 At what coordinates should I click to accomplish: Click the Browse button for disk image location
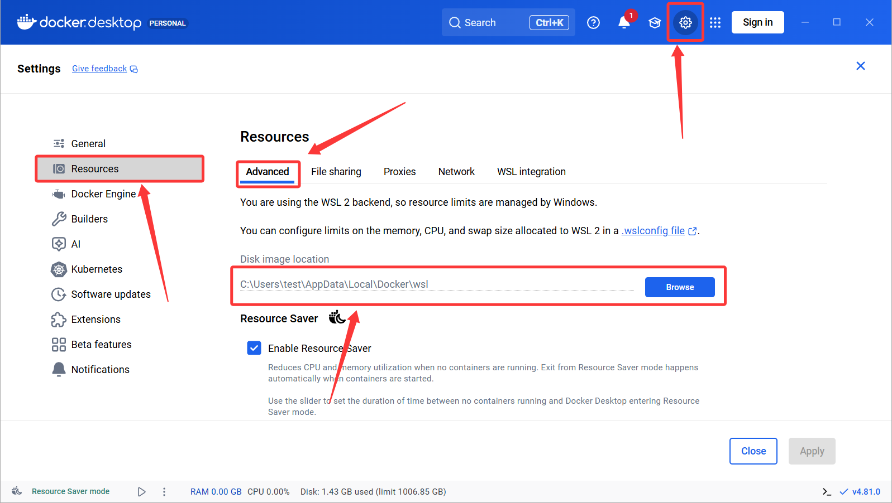click(x=680, y=287)
